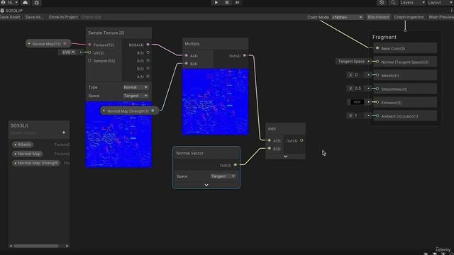Toggle the Blackboard panel

coord(378,17)
